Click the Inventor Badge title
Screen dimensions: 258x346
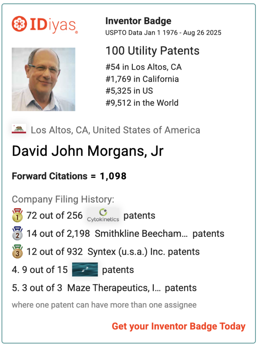click(x=138, y=21)
